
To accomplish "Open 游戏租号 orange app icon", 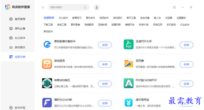I will point(47,64).
